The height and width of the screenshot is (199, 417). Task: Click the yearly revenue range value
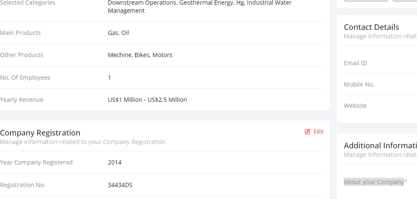point(147,100)
